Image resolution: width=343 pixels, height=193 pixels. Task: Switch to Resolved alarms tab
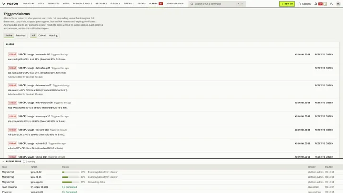click(x=20, y=35)
